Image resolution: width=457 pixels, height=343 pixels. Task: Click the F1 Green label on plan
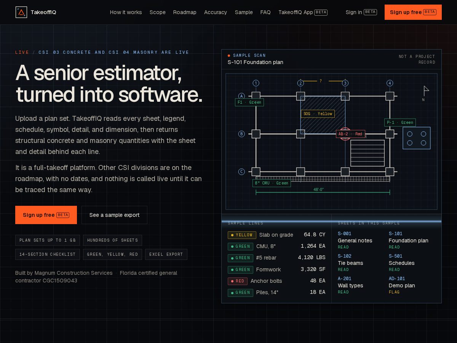click(249, 102)
